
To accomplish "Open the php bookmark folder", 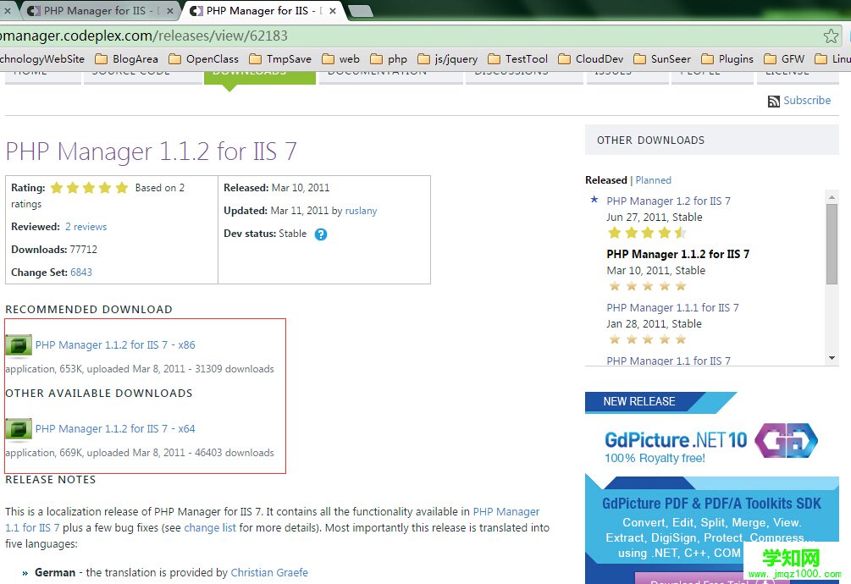I will click(389, 59).
